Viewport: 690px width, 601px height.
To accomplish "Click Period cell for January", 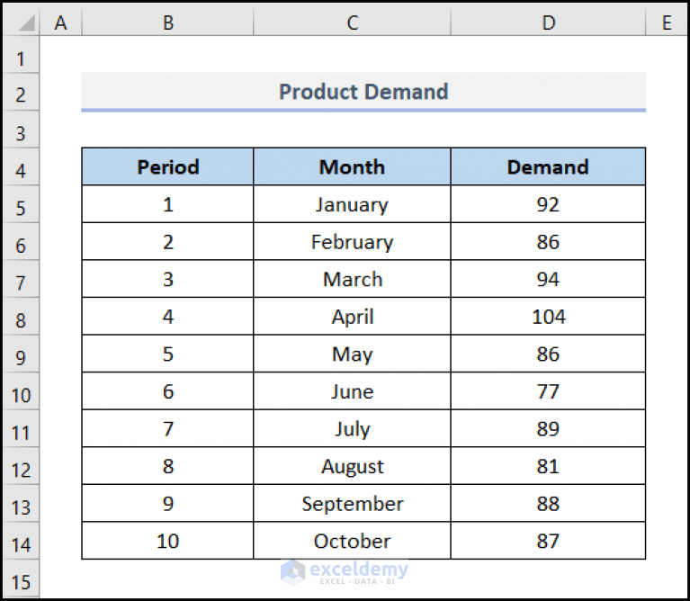I will pyautogui.click(x=167, y=204).
